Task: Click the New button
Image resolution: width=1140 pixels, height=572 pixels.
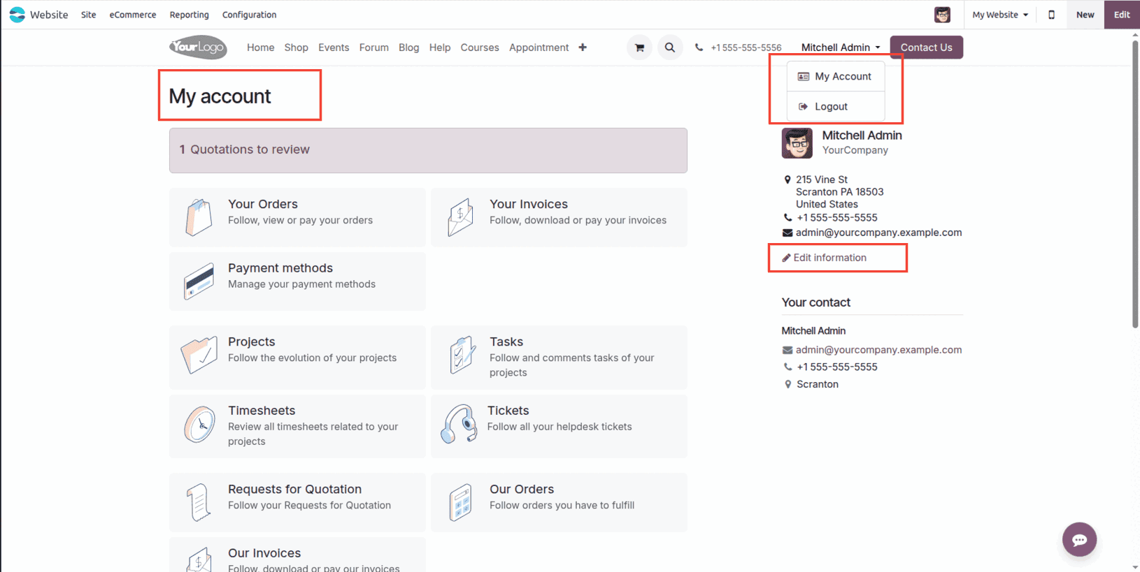Action: click(x=1085, y=15)
